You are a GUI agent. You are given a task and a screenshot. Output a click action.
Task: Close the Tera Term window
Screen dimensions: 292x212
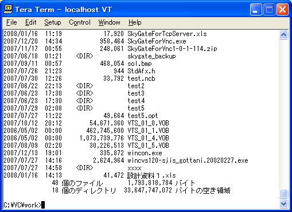point(283,9)
